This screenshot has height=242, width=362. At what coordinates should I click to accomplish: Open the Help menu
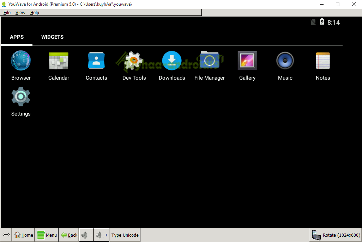point(35,12)
